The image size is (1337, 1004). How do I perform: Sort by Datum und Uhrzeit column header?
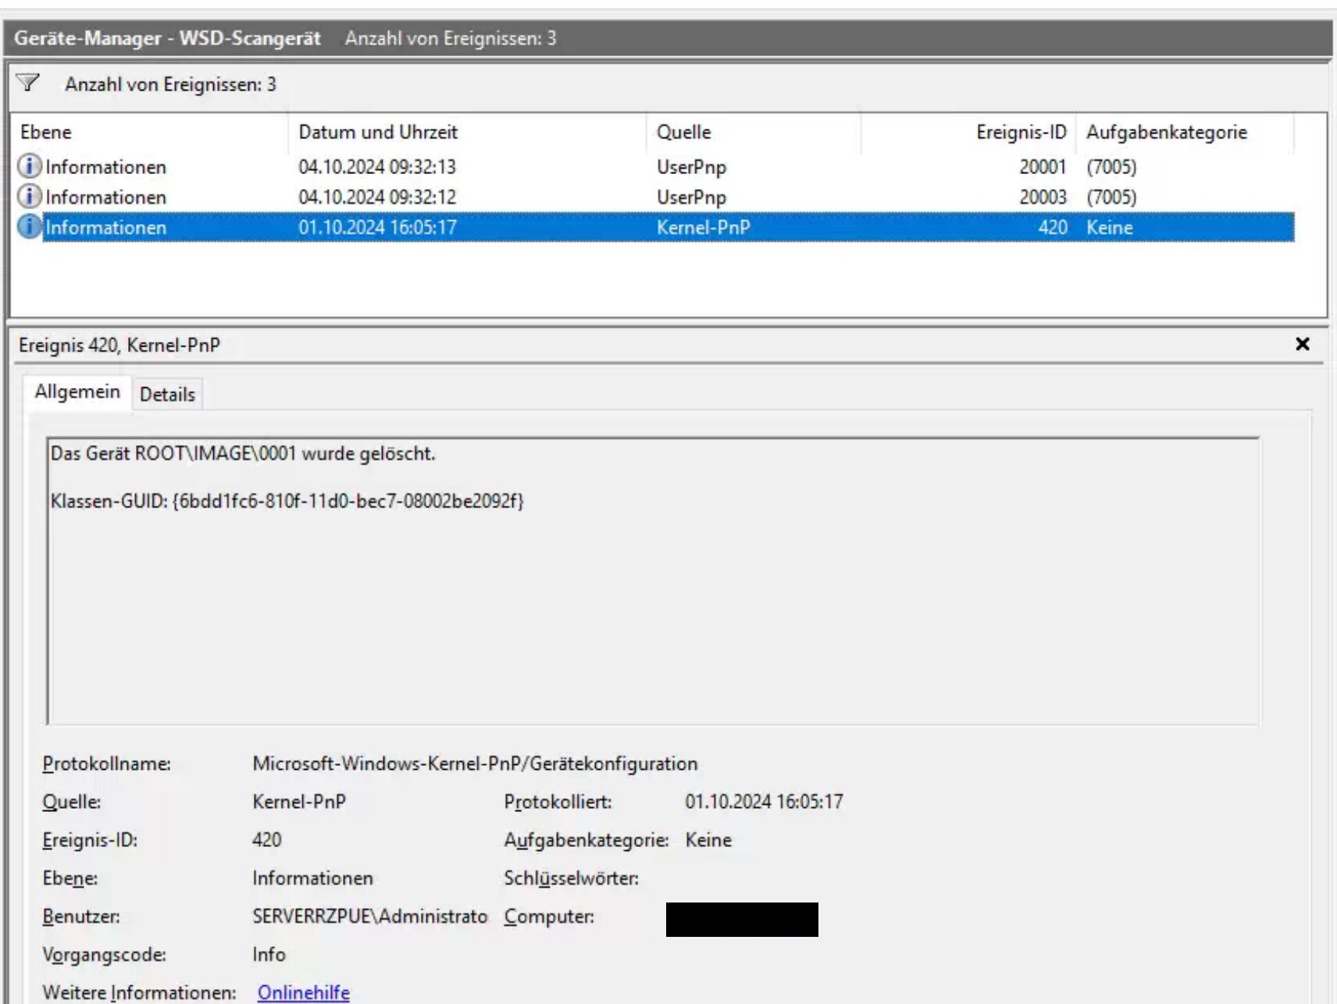click(468, 132)
